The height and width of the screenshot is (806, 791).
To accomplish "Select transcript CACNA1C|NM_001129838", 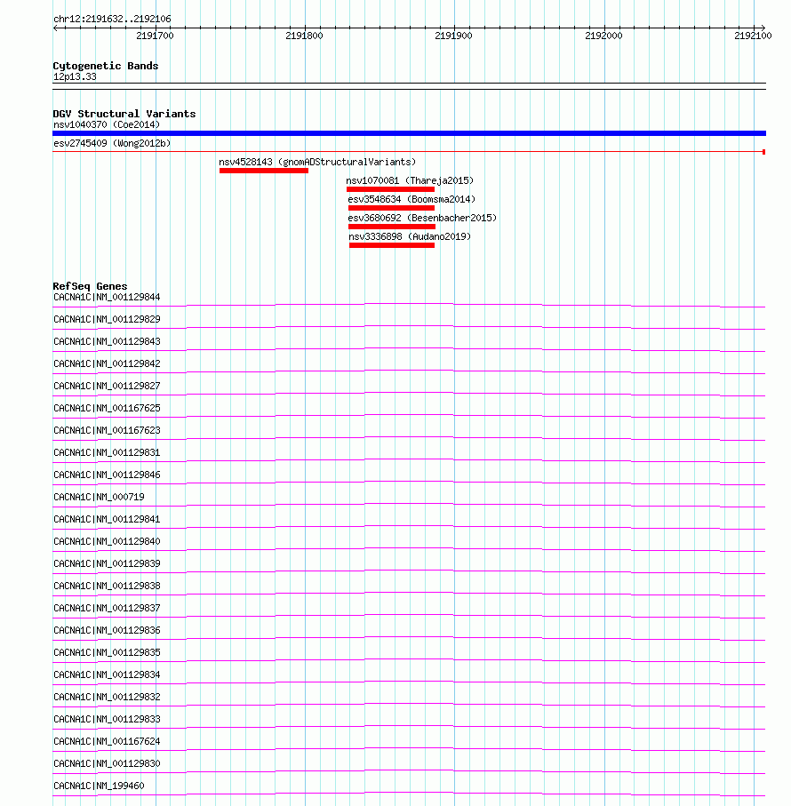I will click(x=107, y=586).
